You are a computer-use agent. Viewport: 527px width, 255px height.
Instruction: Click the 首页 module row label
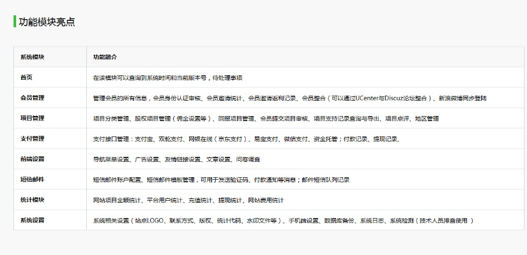pos(26,77)
